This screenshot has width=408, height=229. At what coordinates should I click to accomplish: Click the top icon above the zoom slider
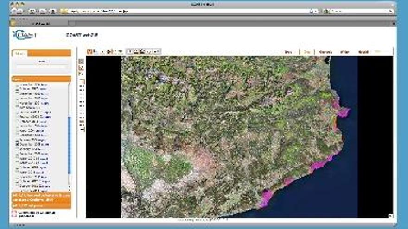pos(81,61)
